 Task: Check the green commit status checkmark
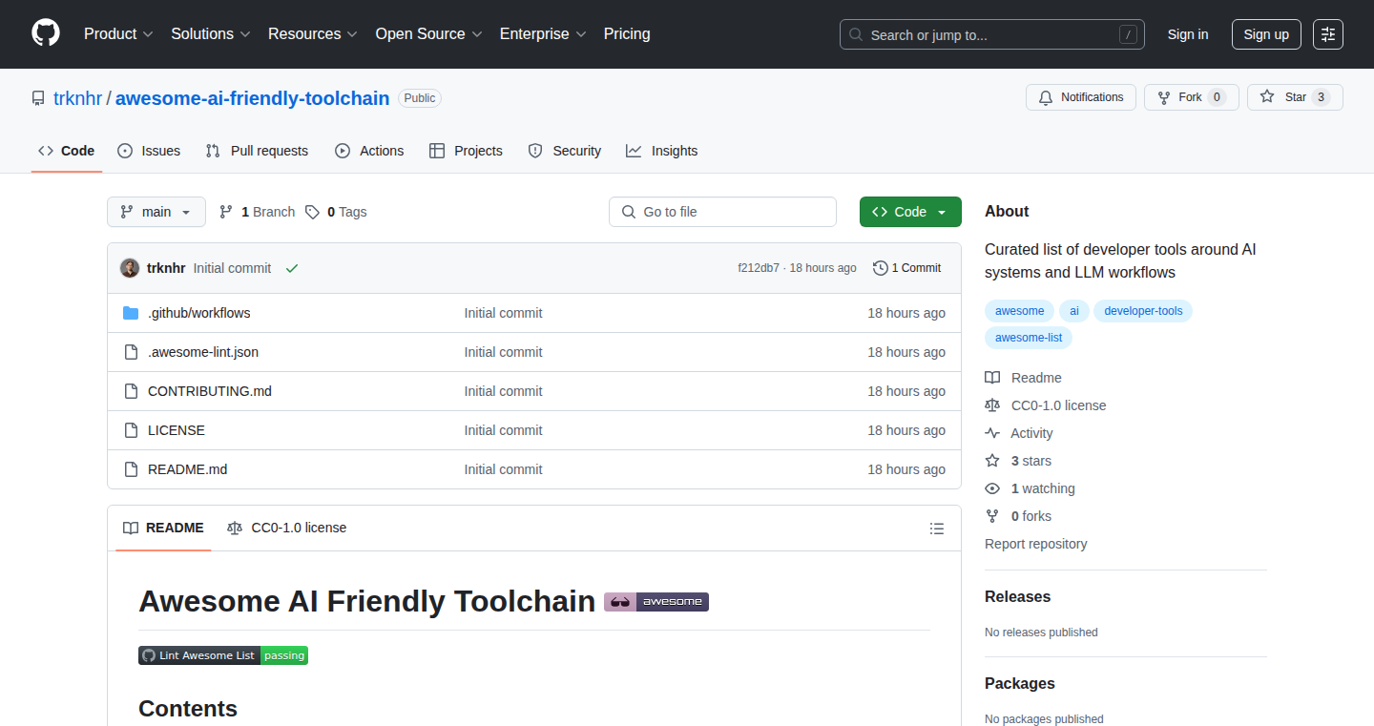click(x=292, y=268)
